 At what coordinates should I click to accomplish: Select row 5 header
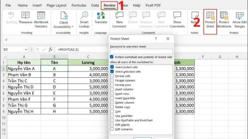point(4,87)
